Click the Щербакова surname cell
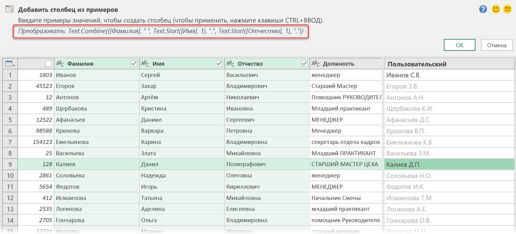 click(97, 109)
